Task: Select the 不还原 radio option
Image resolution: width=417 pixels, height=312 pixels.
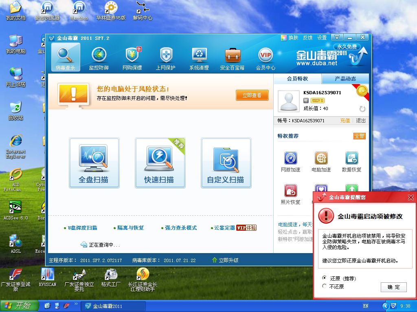Action: point(324,286)
